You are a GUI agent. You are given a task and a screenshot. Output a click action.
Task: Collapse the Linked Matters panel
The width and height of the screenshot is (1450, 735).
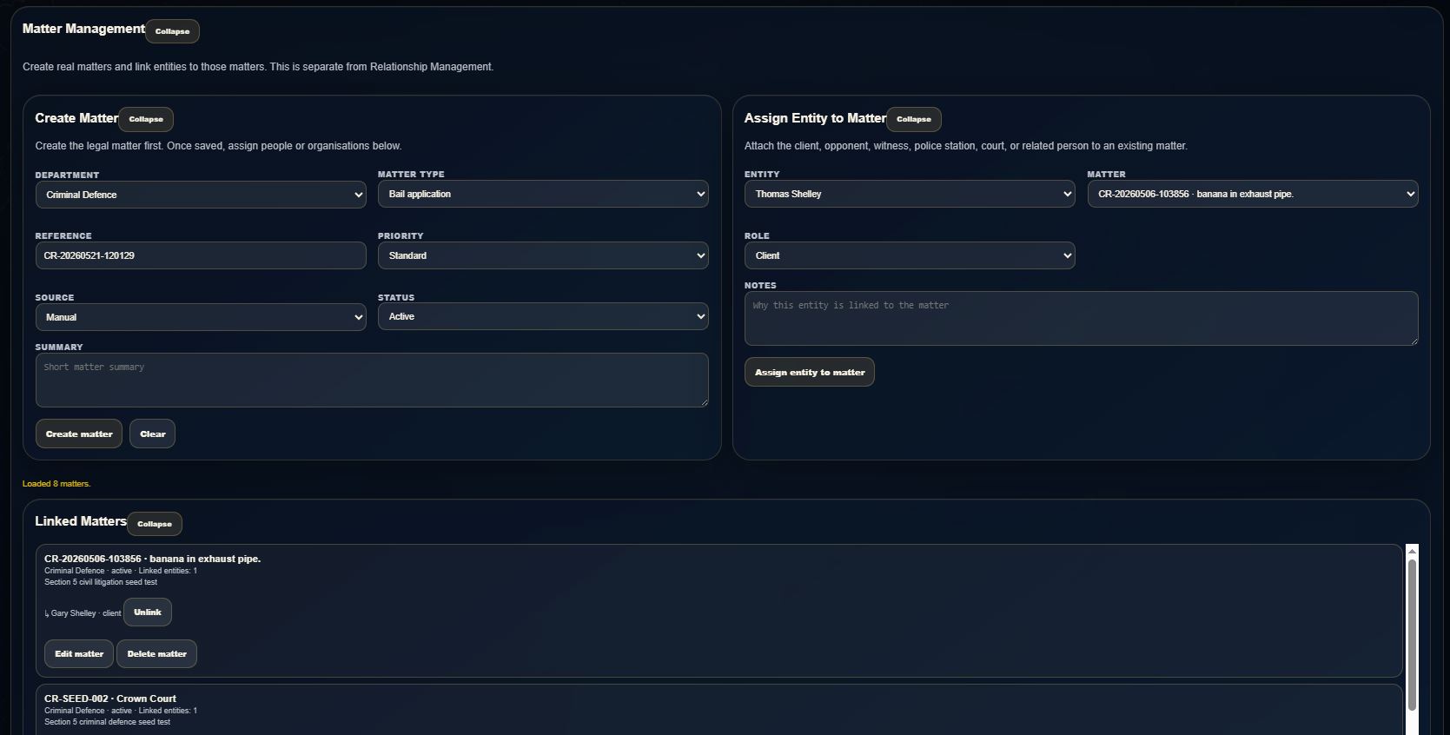click(x=155, y=524)
